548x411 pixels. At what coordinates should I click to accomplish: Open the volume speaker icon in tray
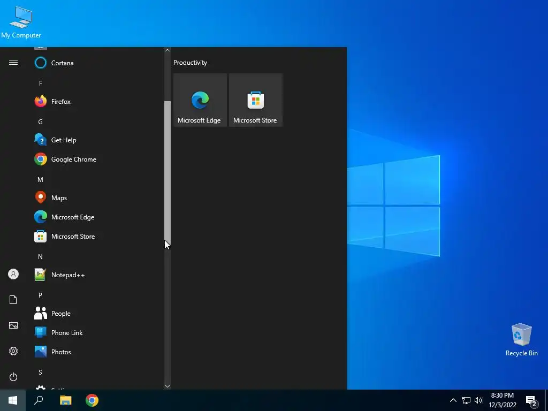click(478, 400)
